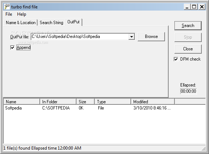Screen dimensions: 209x154
Task: Start the search with the Search button
Action: 188,26
